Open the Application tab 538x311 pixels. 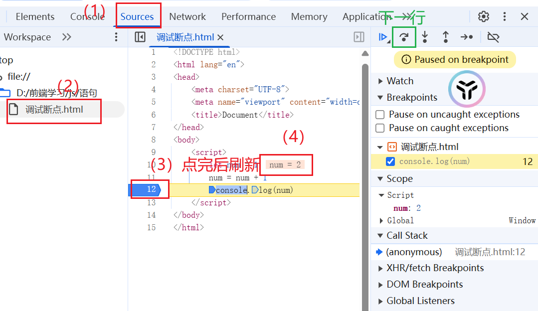pos(366,16)
